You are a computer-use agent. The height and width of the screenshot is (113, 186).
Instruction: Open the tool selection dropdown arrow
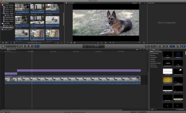[x=39, y=47]
